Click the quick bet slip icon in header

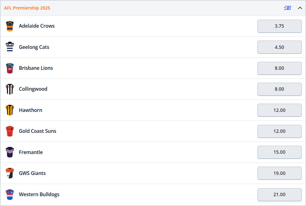point(287,8)
